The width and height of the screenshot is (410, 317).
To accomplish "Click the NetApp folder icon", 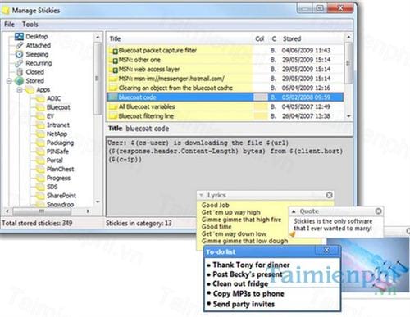I will tap(40, 134).
